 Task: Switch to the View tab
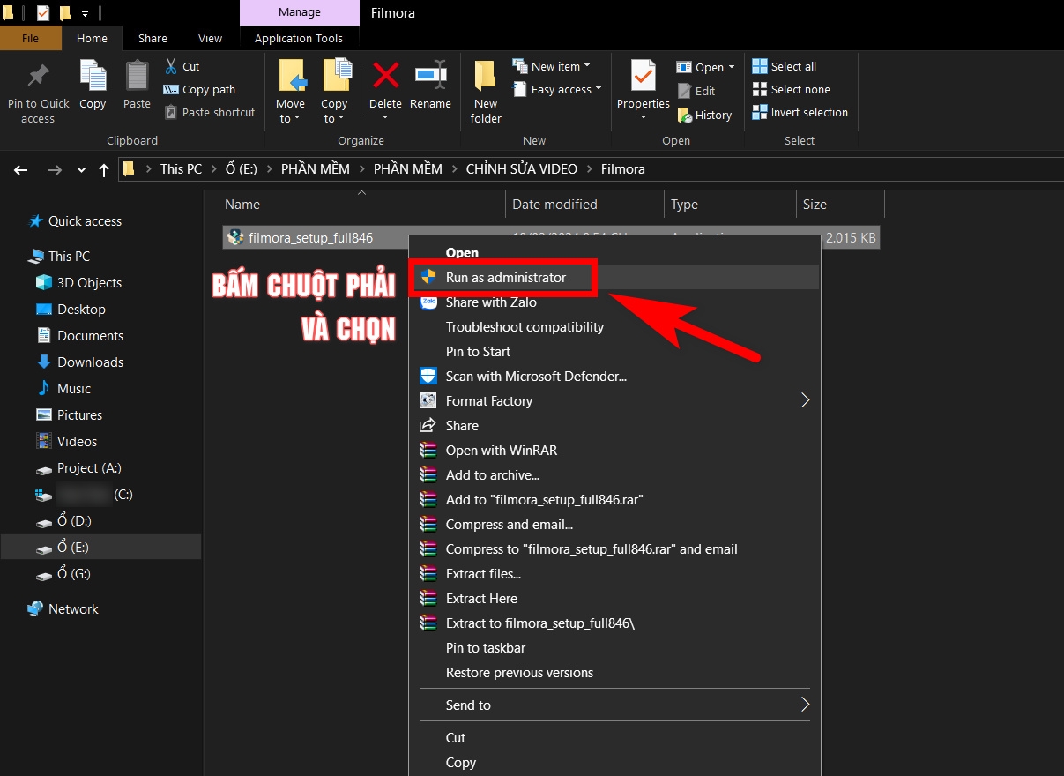click(x=211, y=38)
